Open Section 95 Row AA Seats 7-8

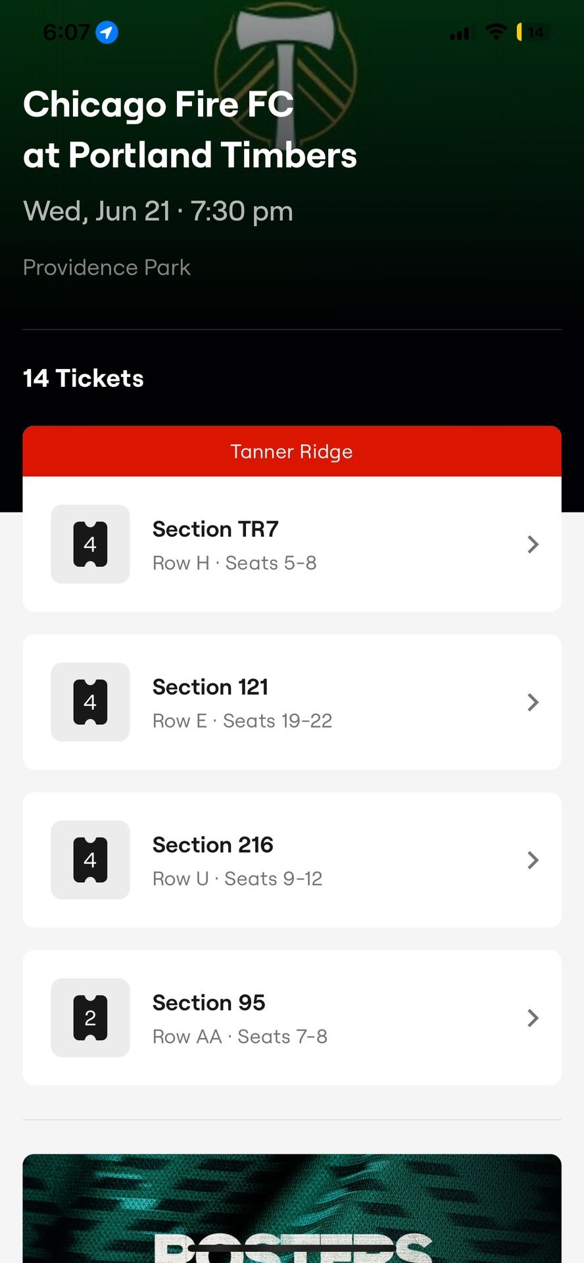point(292,1018)
